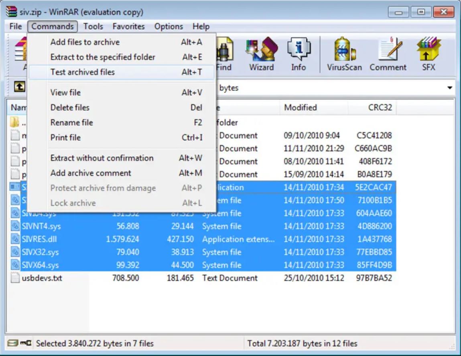Select the SIVX32.sys file name
This screenshot has height=356, width=461.
(40, 252)
